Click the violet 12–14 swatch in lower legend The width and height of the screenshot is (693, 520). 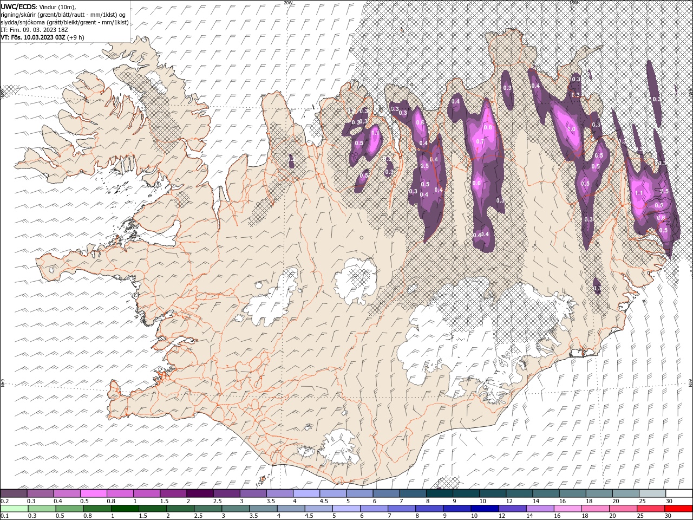pyautogui.click(x=513, y=509)
